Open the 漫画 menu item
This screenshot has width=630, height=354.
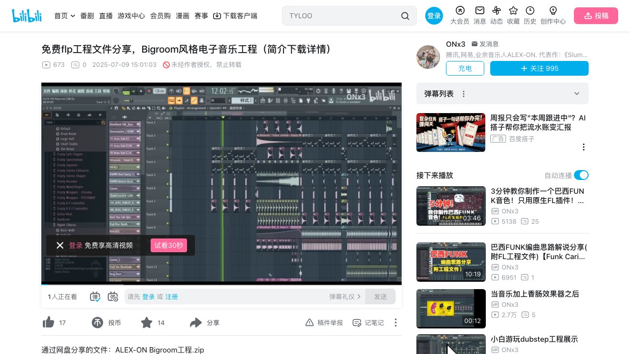[183, 16]
